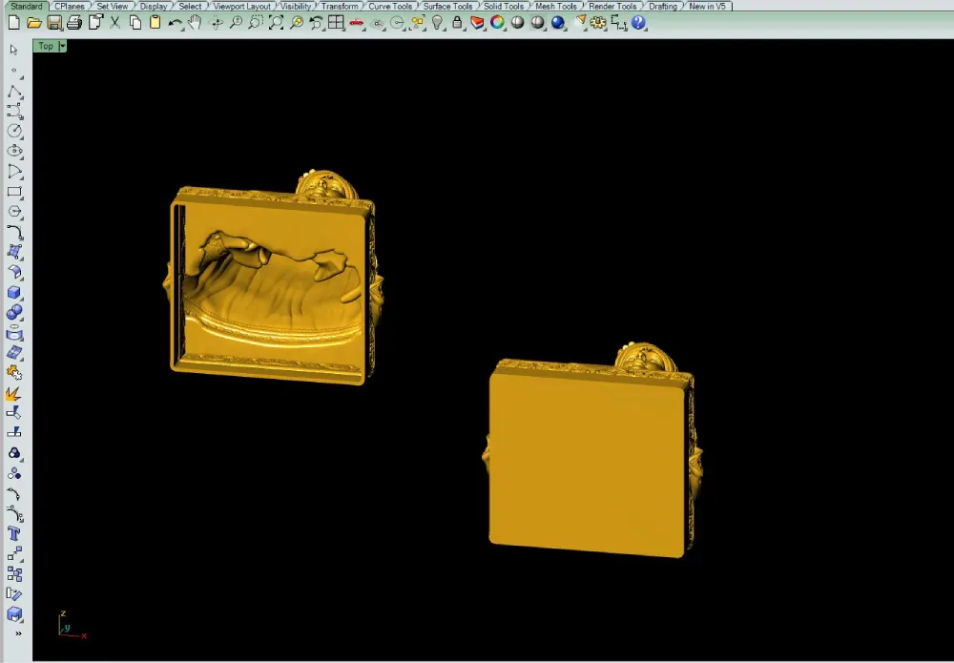The image size is (954, 663).
Task: Open Help with the question mark icon
Action: 638,23
